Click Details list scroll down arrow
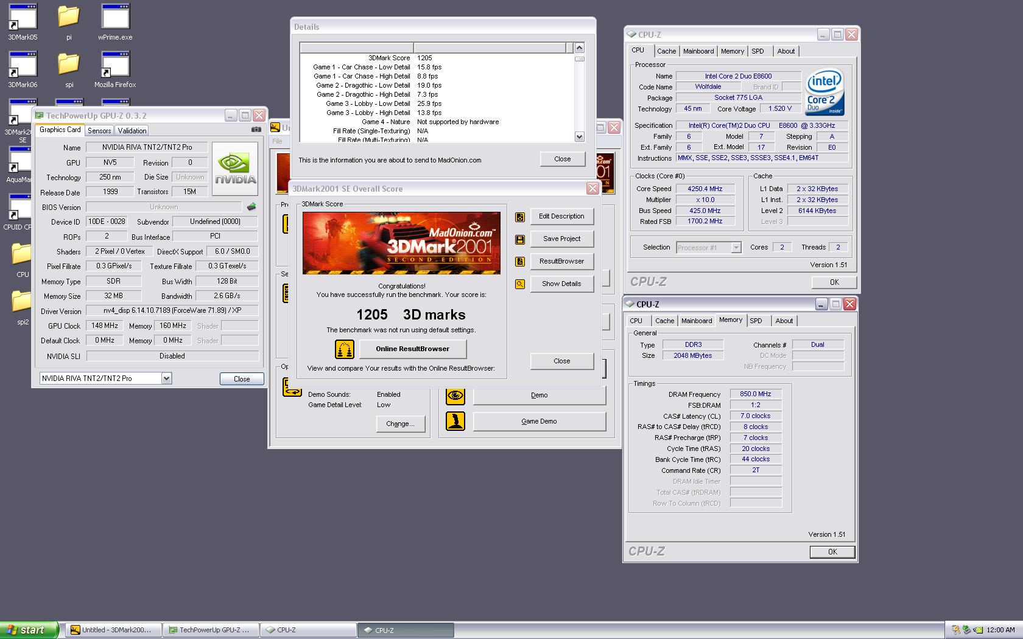This screenshot has height=639, width=1023. tap(580, 137)
